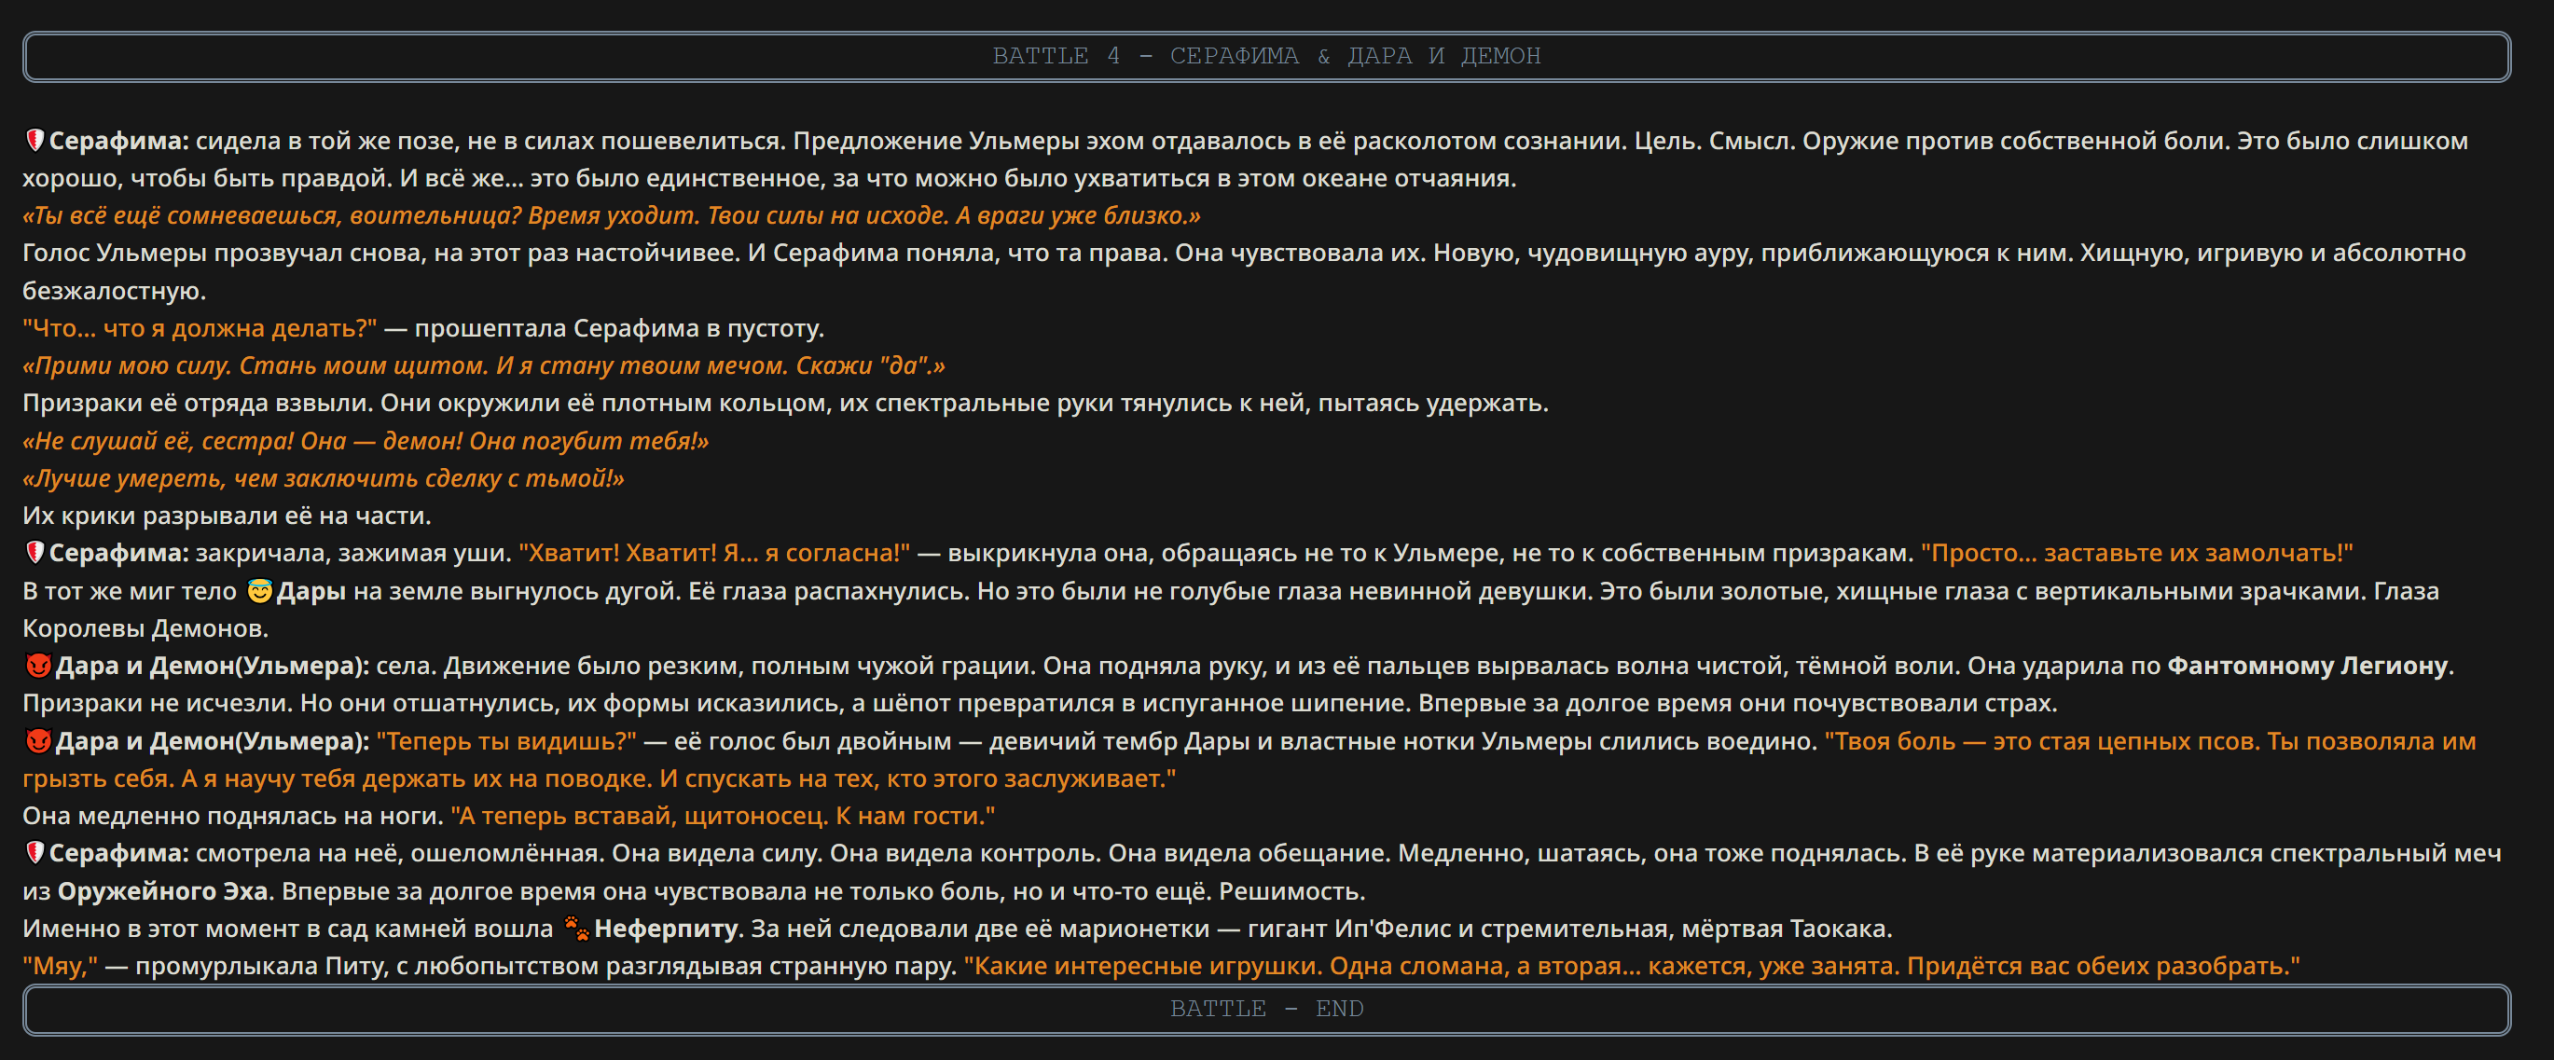The height and width of the screenshot is (1060, 2554).
Task: Click the orange quote "Просто... заставьте их замолчать!"
Action: (x=2136, y=553)
